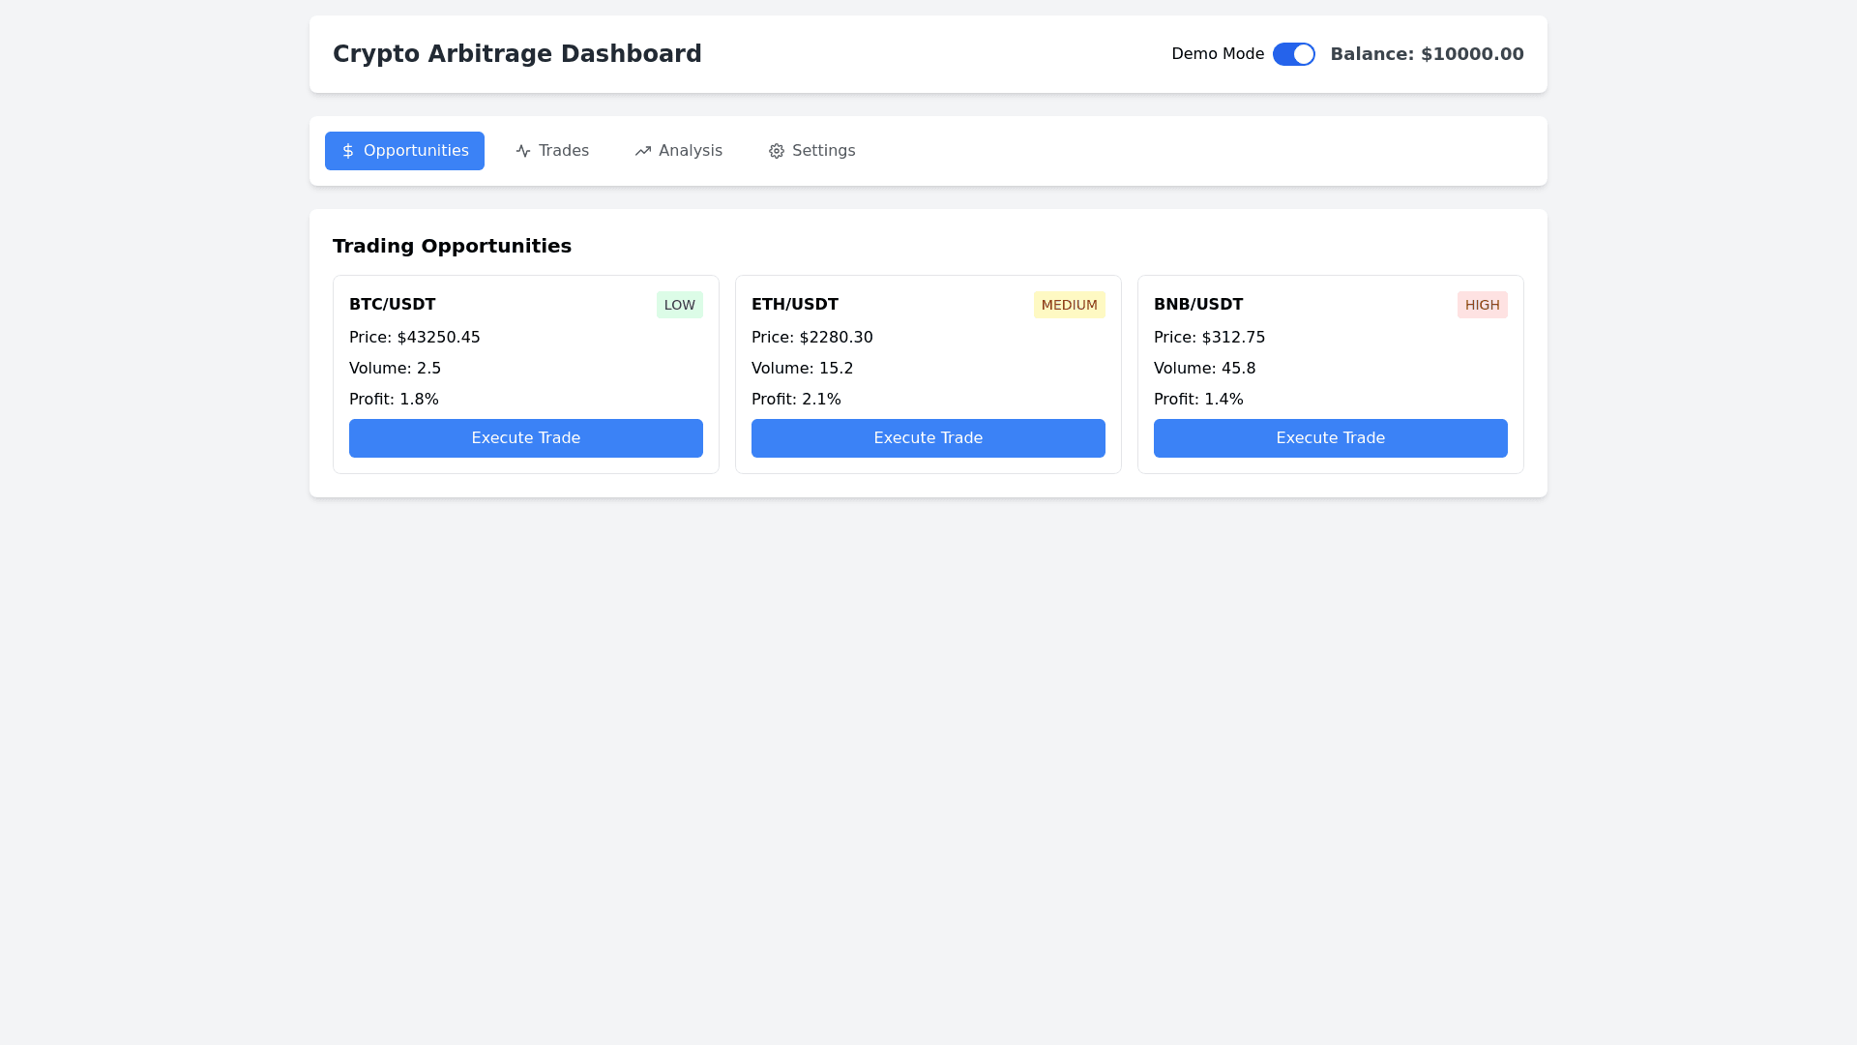Click the gear icon beside Settings
This screenshot has height=1045, width=1857.
pyautogui.click(x=777, y=151)
